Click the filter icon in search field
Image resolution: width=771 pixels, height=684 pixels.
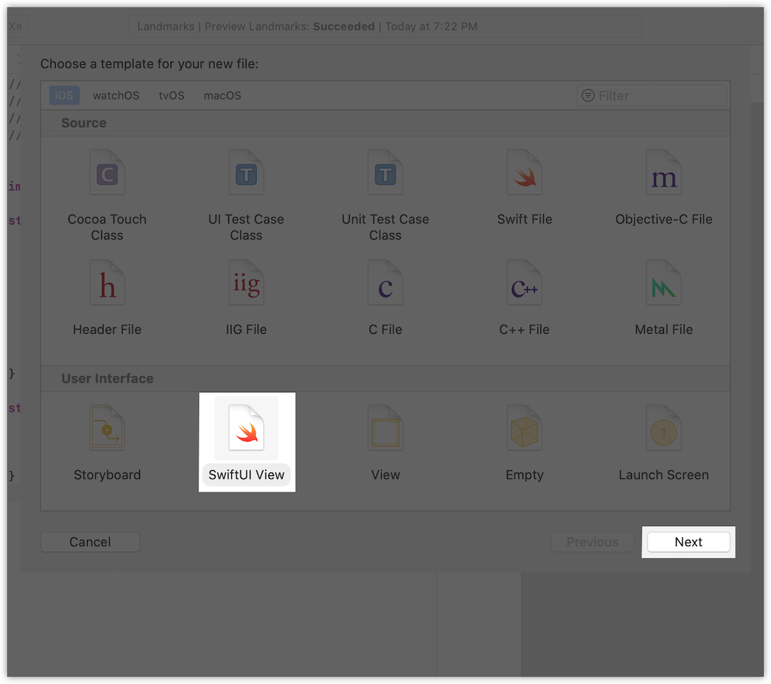click(588, 96)
